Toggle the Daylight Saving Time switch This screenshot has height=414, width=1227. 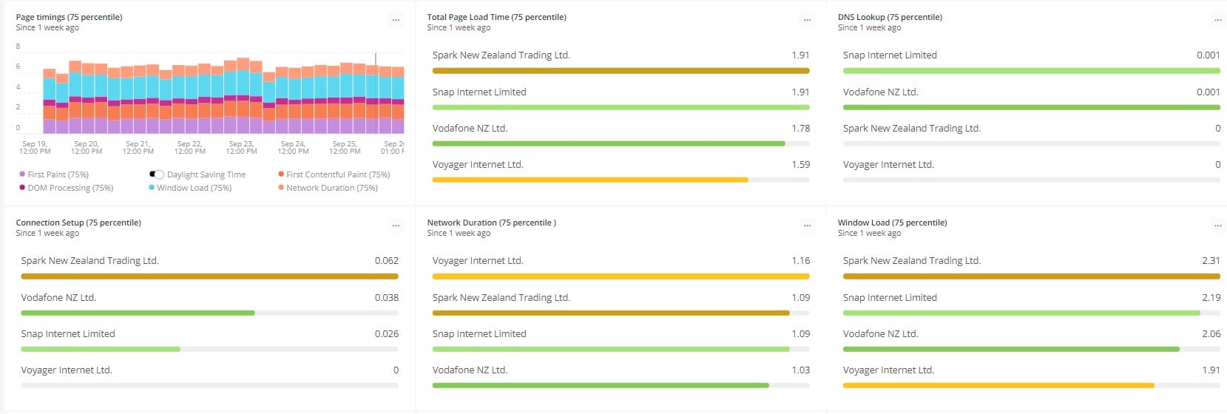click(x=157, y=174)
